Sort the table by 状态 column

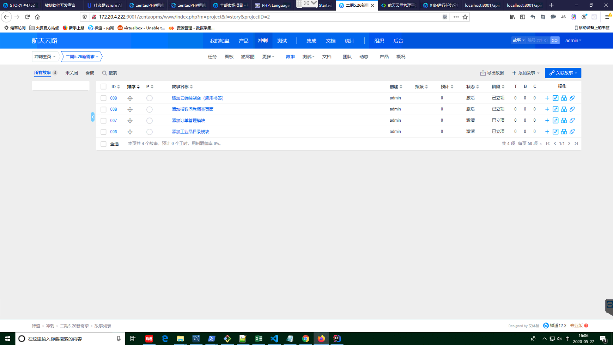click(473, 87)
